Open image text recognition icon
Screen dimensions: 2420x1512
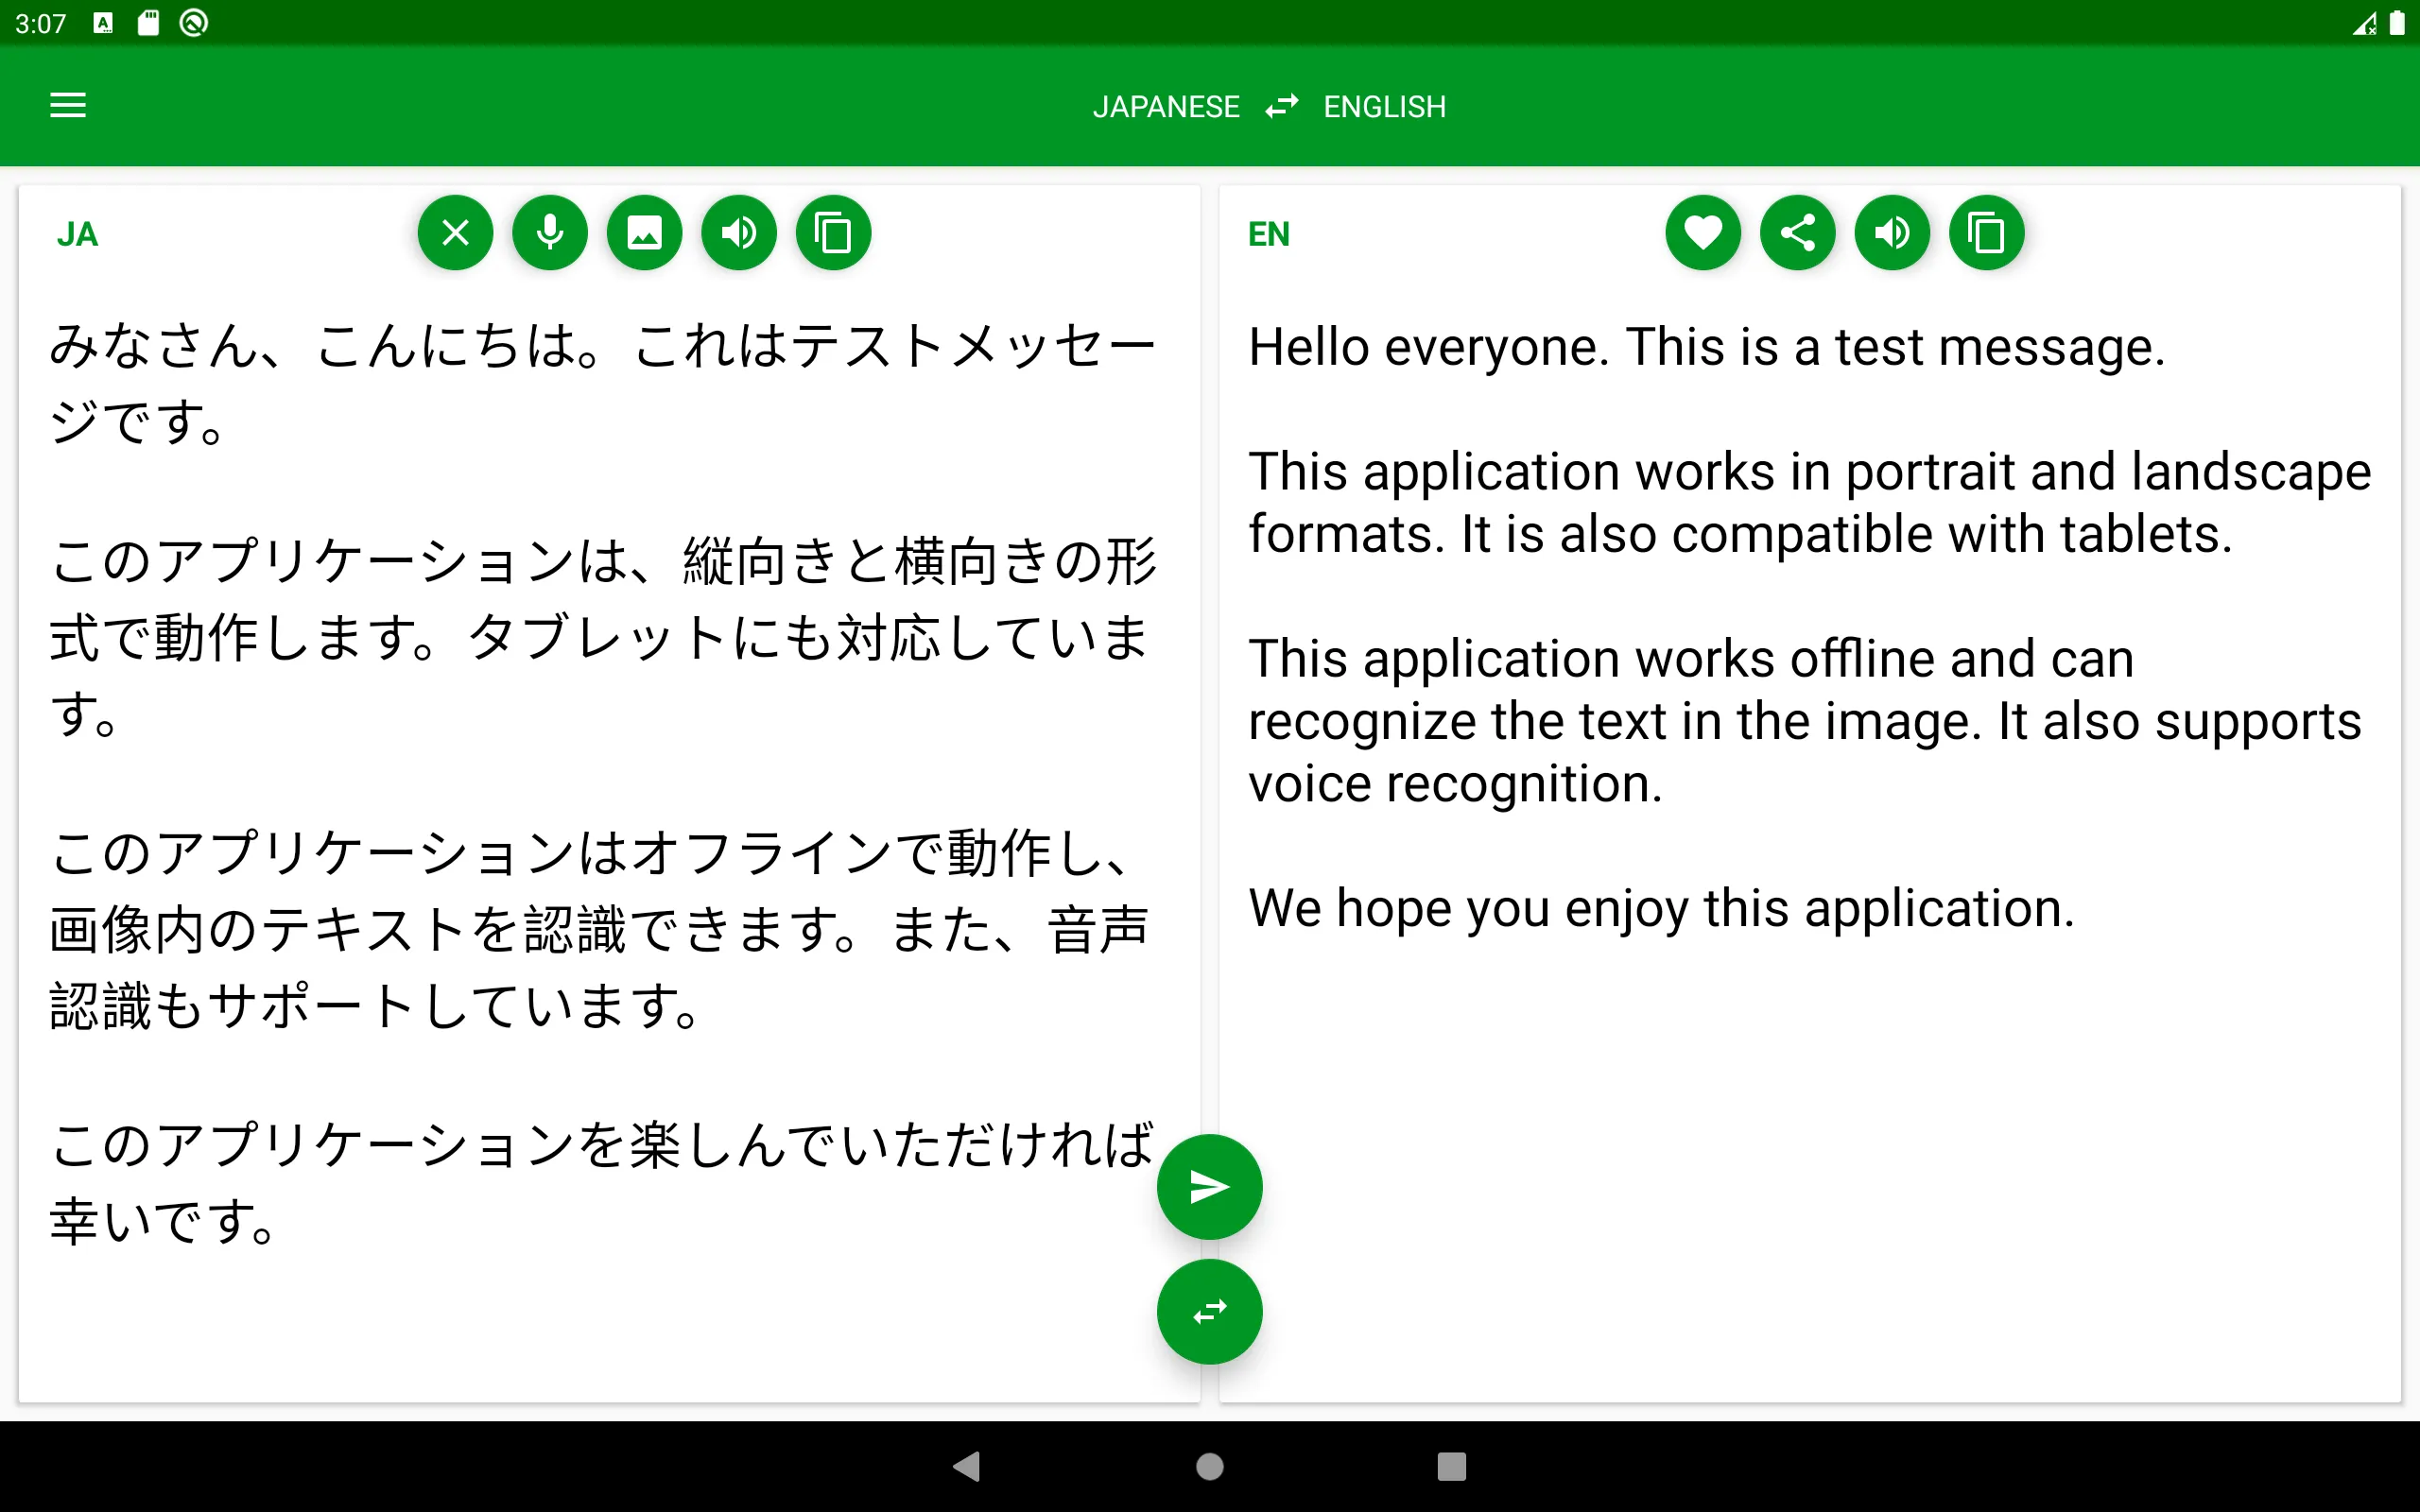(x=644, y=233)
